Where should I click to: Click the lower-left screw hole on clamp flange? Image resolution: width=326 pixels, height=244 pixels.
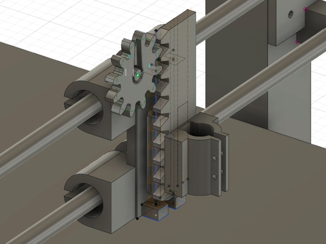point(215,177)
